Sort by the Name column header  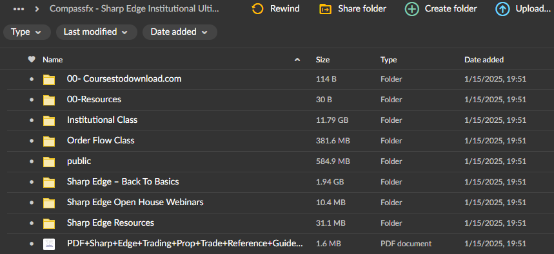pyautogui.click(x=53, y=60)
